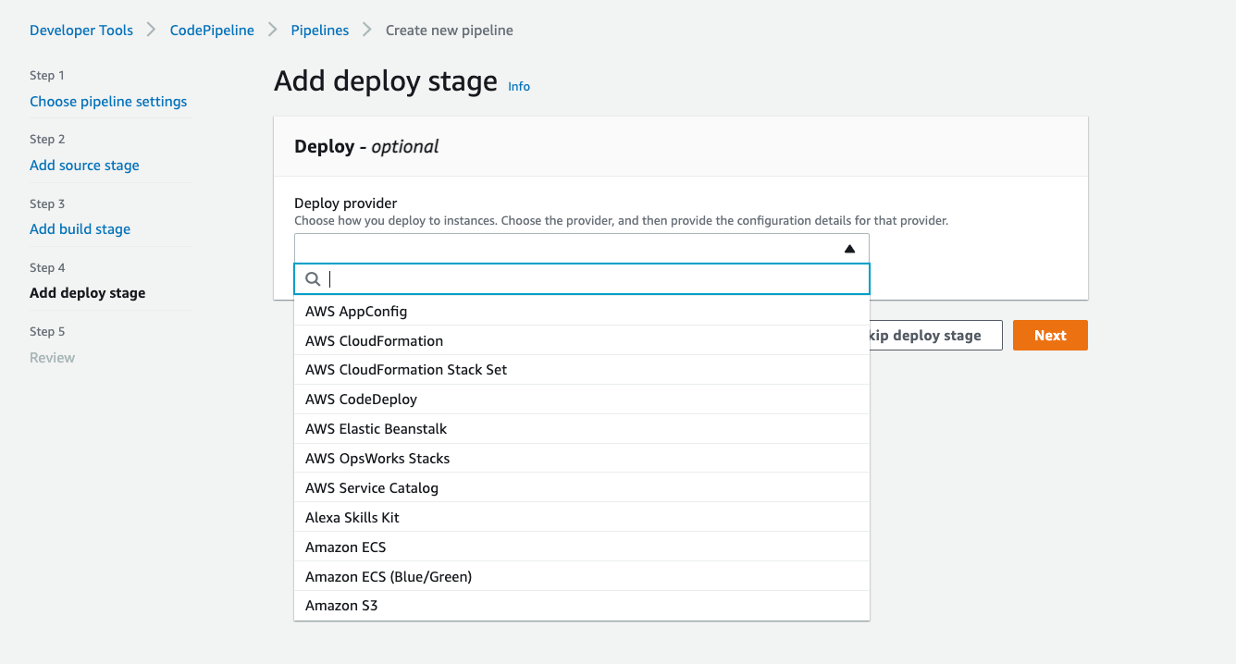Pick AWS CodeDeploy as deploy provider
Screen dimensions: 1236x664
[x=582, y=400]
